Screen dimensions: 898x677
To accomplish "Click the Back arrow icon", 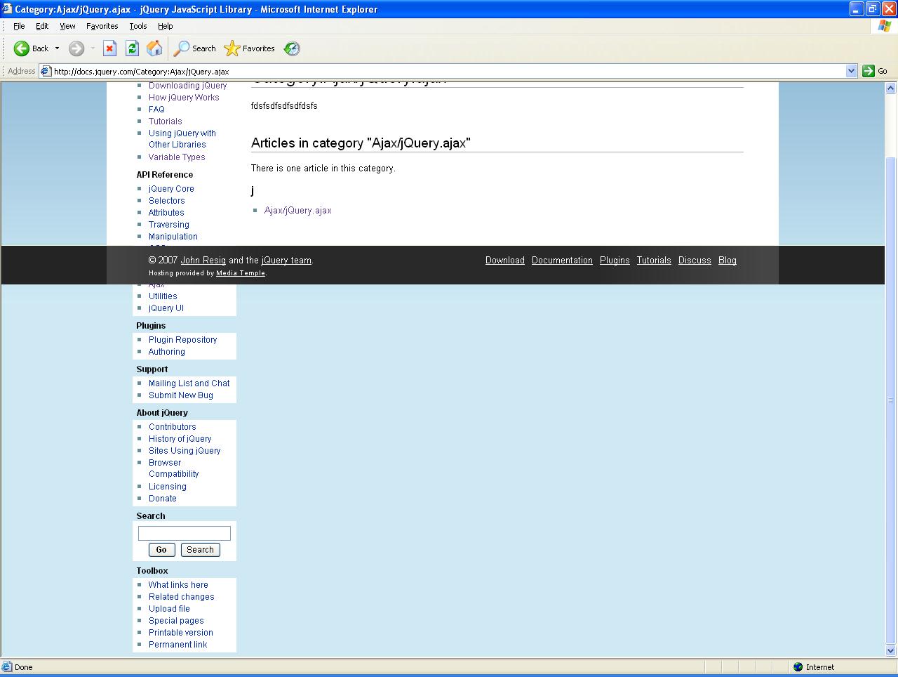I will [x=22, y=48].
